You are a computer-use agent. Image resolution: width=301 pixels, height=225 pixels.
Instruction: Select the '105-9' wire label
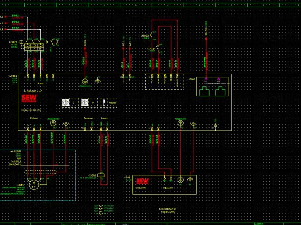click(176, 64)
